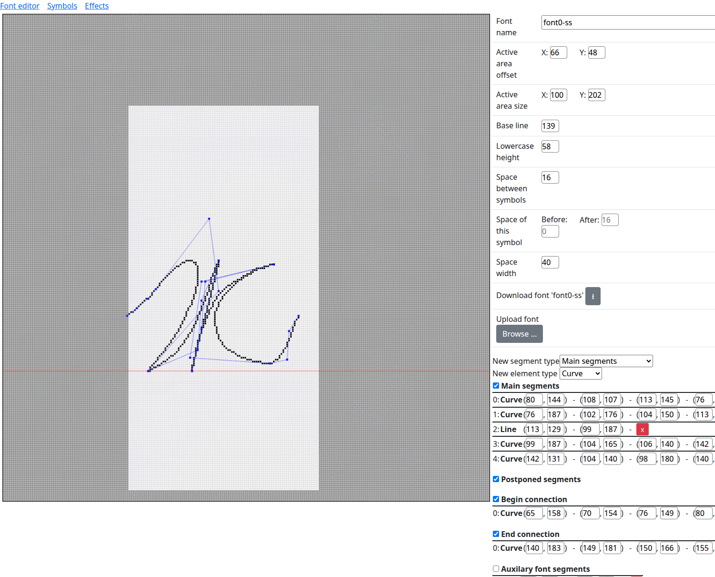This screenshot has width=715, height=577.
Task: Click the Active area offset X field
Action: click(558, 52)
